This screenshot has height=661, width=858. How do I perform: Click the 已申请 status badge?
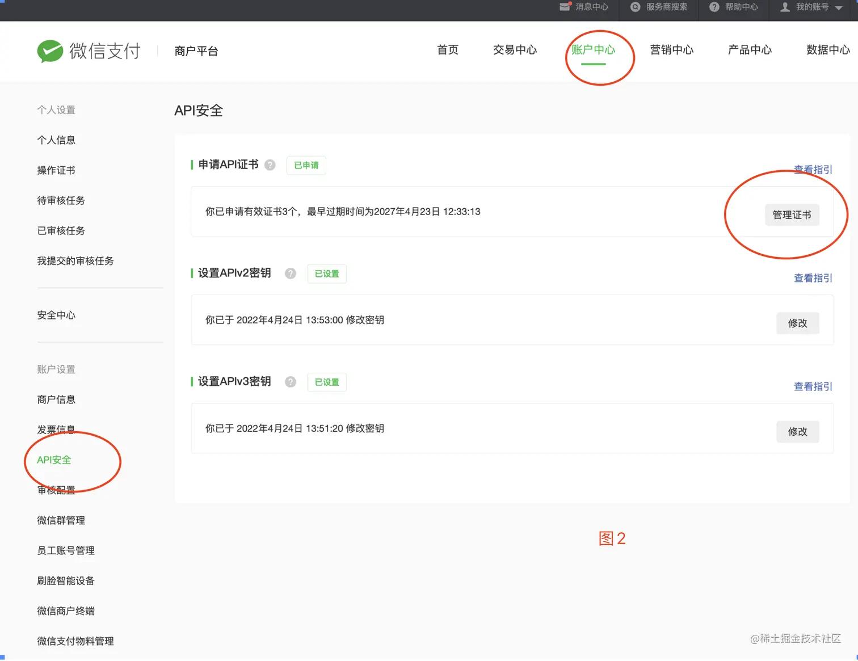(x=306, y=165)
